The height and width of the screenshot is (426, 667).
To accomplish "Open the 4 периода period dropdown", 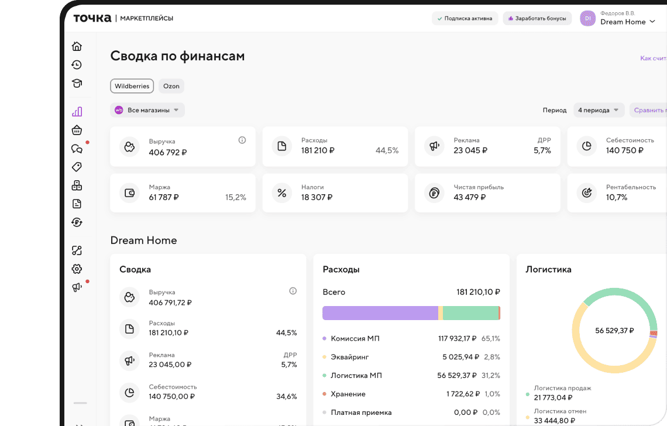I will (x=599, y=110).
